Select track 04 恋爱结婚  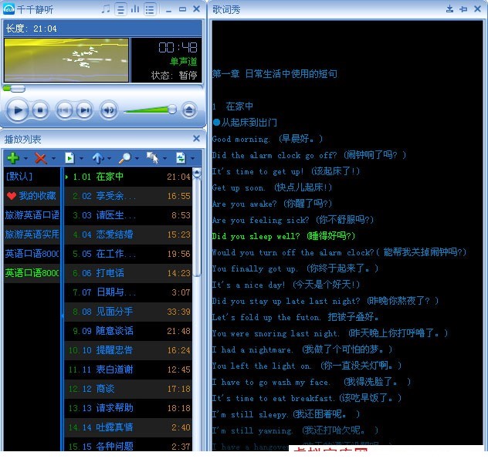tap(128, 235)
